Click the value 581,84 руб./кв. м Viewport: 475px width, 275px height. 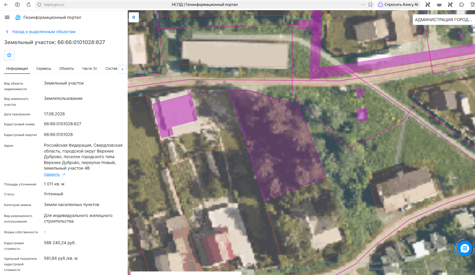(x=61, y=258)
